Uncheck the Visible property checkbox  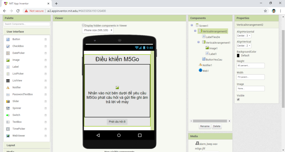pos(238,99)
